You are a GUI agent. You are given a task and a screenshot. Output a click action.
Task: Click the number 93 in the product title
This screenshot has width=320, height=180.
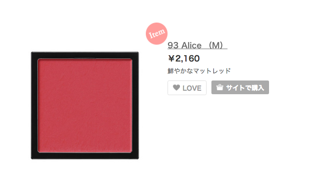(173, 46)
